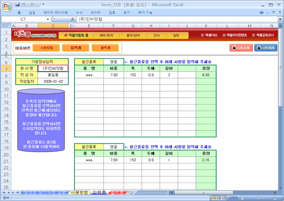Open the 수식 ribbon tab
Screen dimensions: 284x201
79,13
